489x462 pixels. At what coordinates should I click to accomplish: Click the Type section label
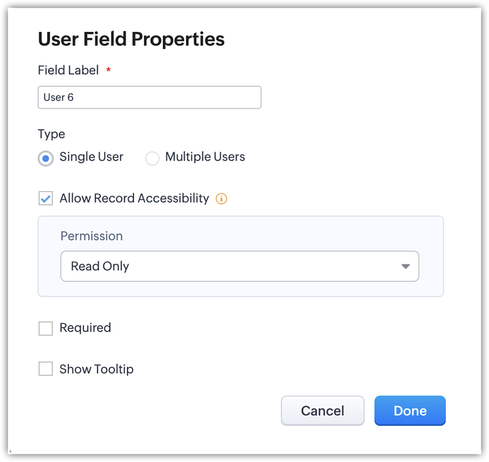[51, 134]
